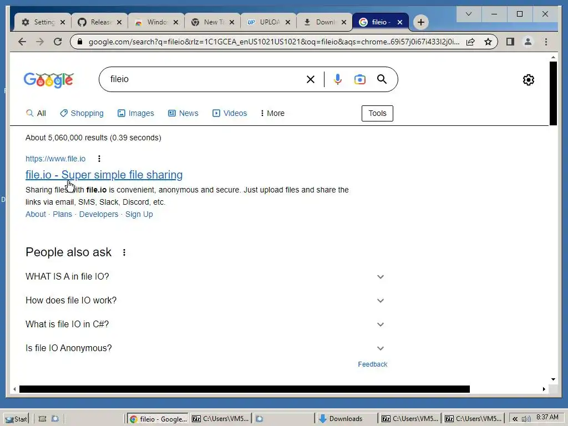Screen dimensions: 568x426
Task: Click the Show Desktop quick launch icon
Action: (x=42, y=419)
